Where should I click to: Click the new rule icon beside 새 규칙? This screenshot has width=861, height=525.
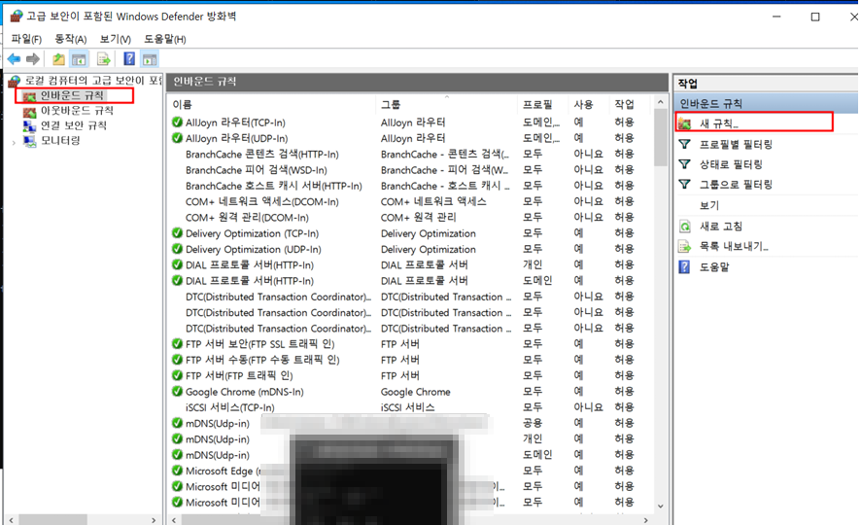[x=685, y=123]
